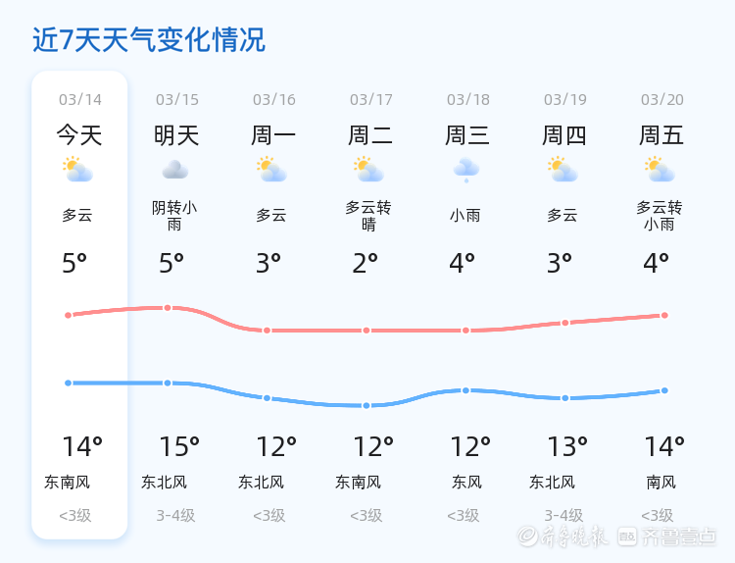Click the red high-temperature point for 03/15
This screenshot has height=563, width=735.
(168, 308)
